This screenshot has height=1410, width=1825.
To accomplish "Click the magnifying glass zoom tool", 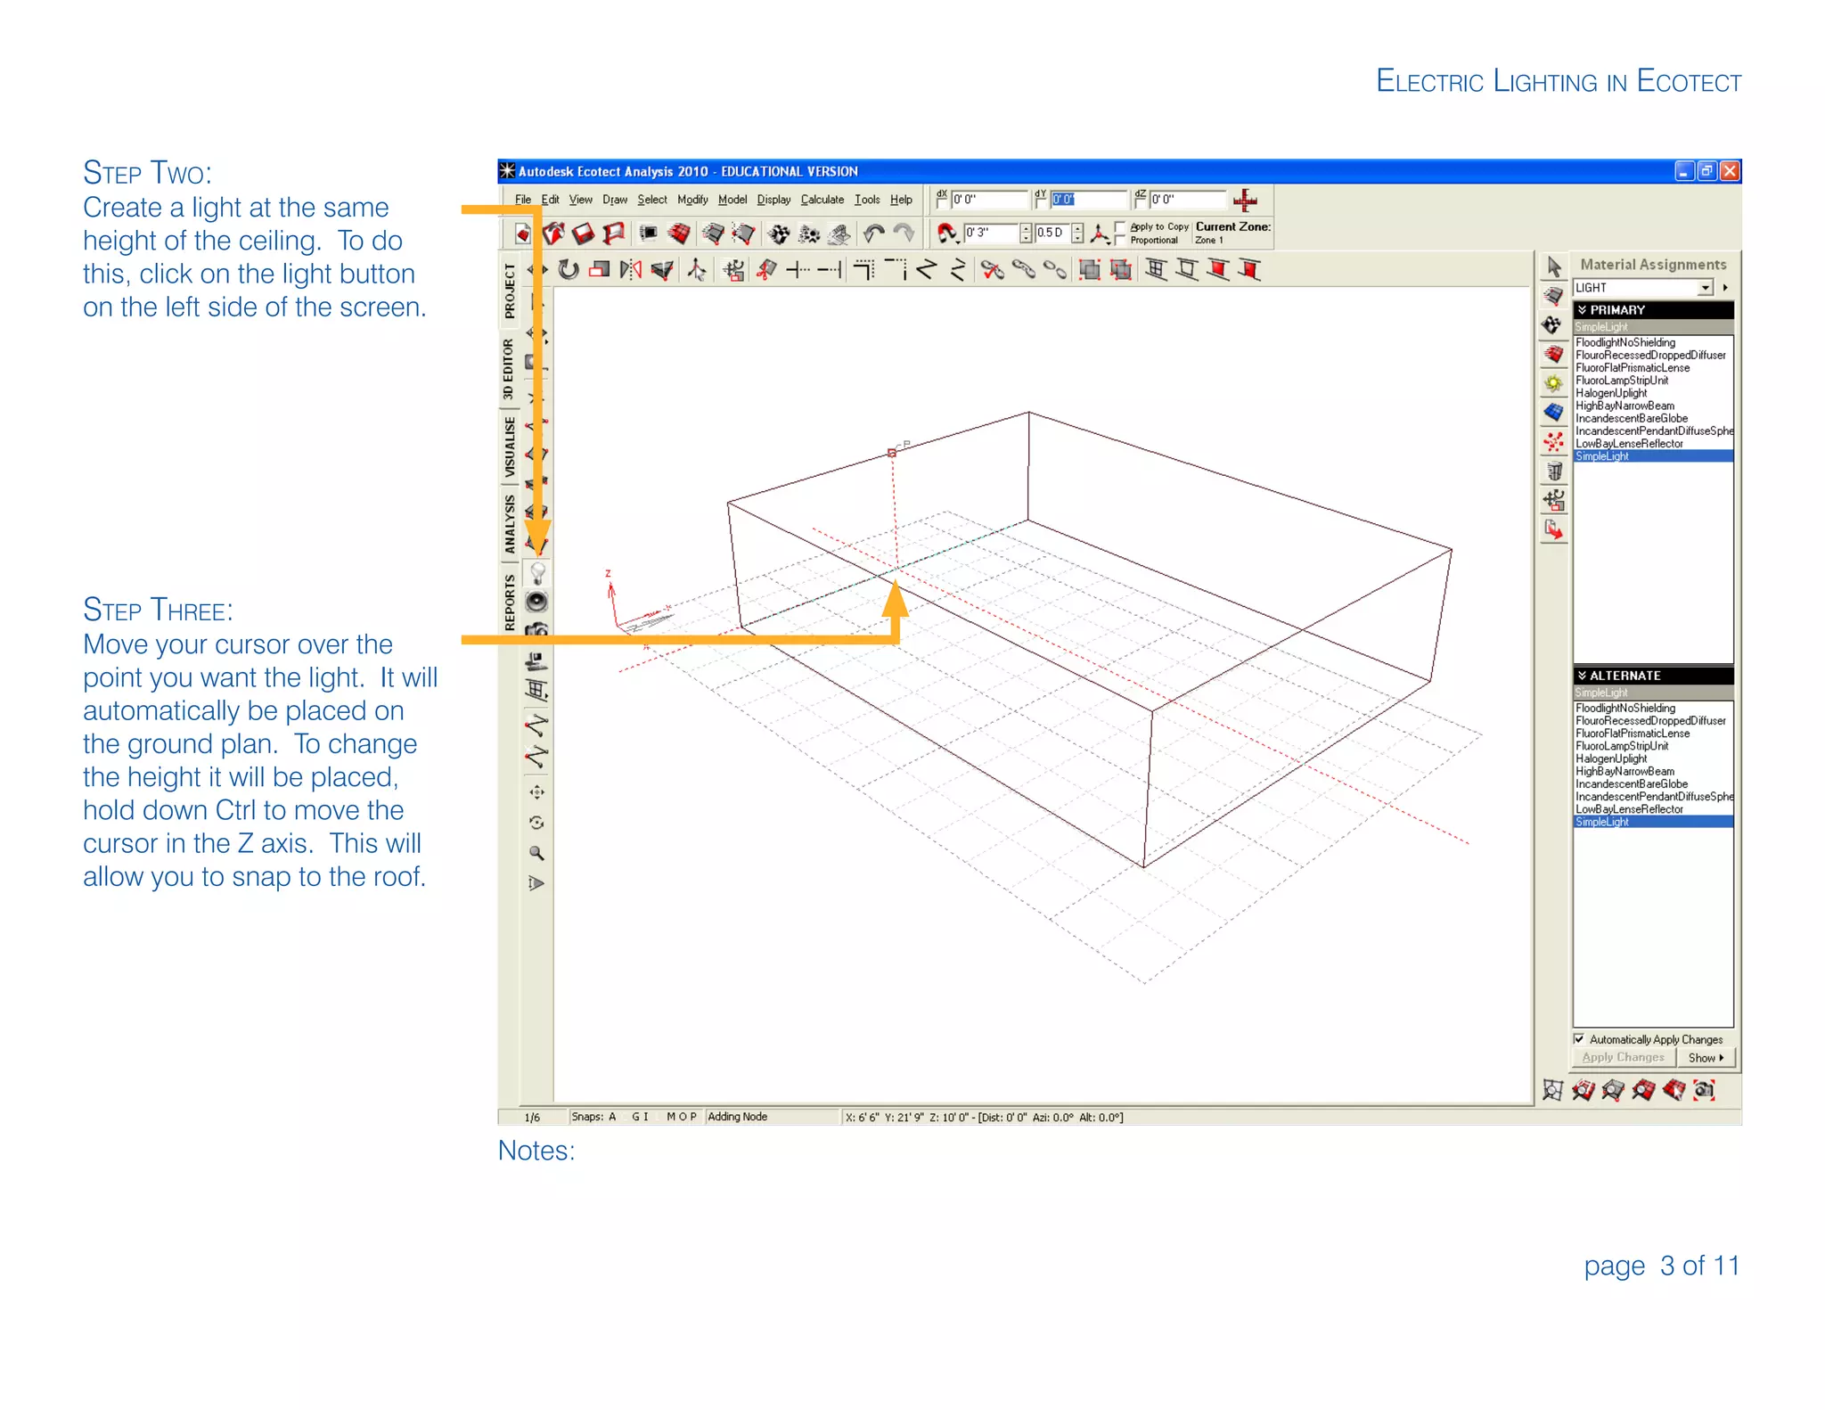I will coord(536,853).
